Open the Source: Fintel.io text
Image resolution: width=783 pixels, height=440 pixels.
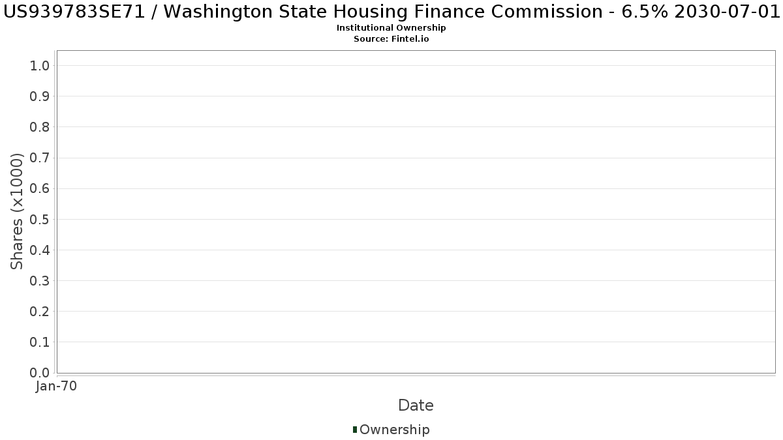pos(391,39)
